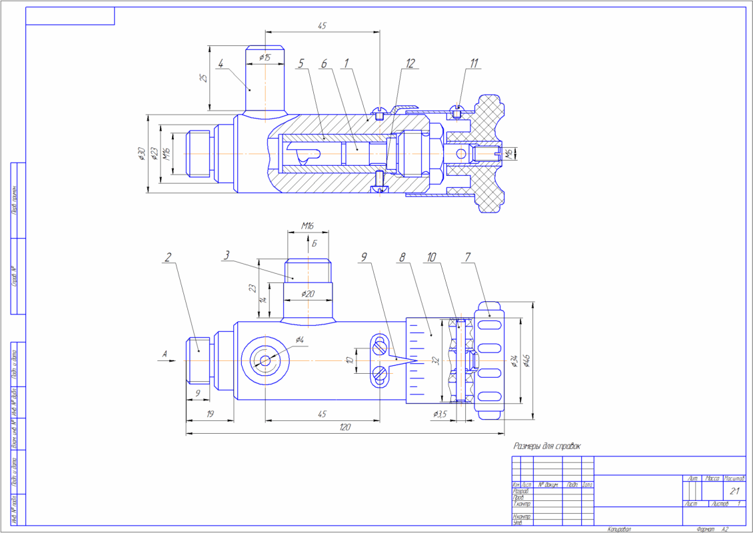Select the ø30 diameter dimension text
The image size is (753, 533).
click(x=142, y=154)
